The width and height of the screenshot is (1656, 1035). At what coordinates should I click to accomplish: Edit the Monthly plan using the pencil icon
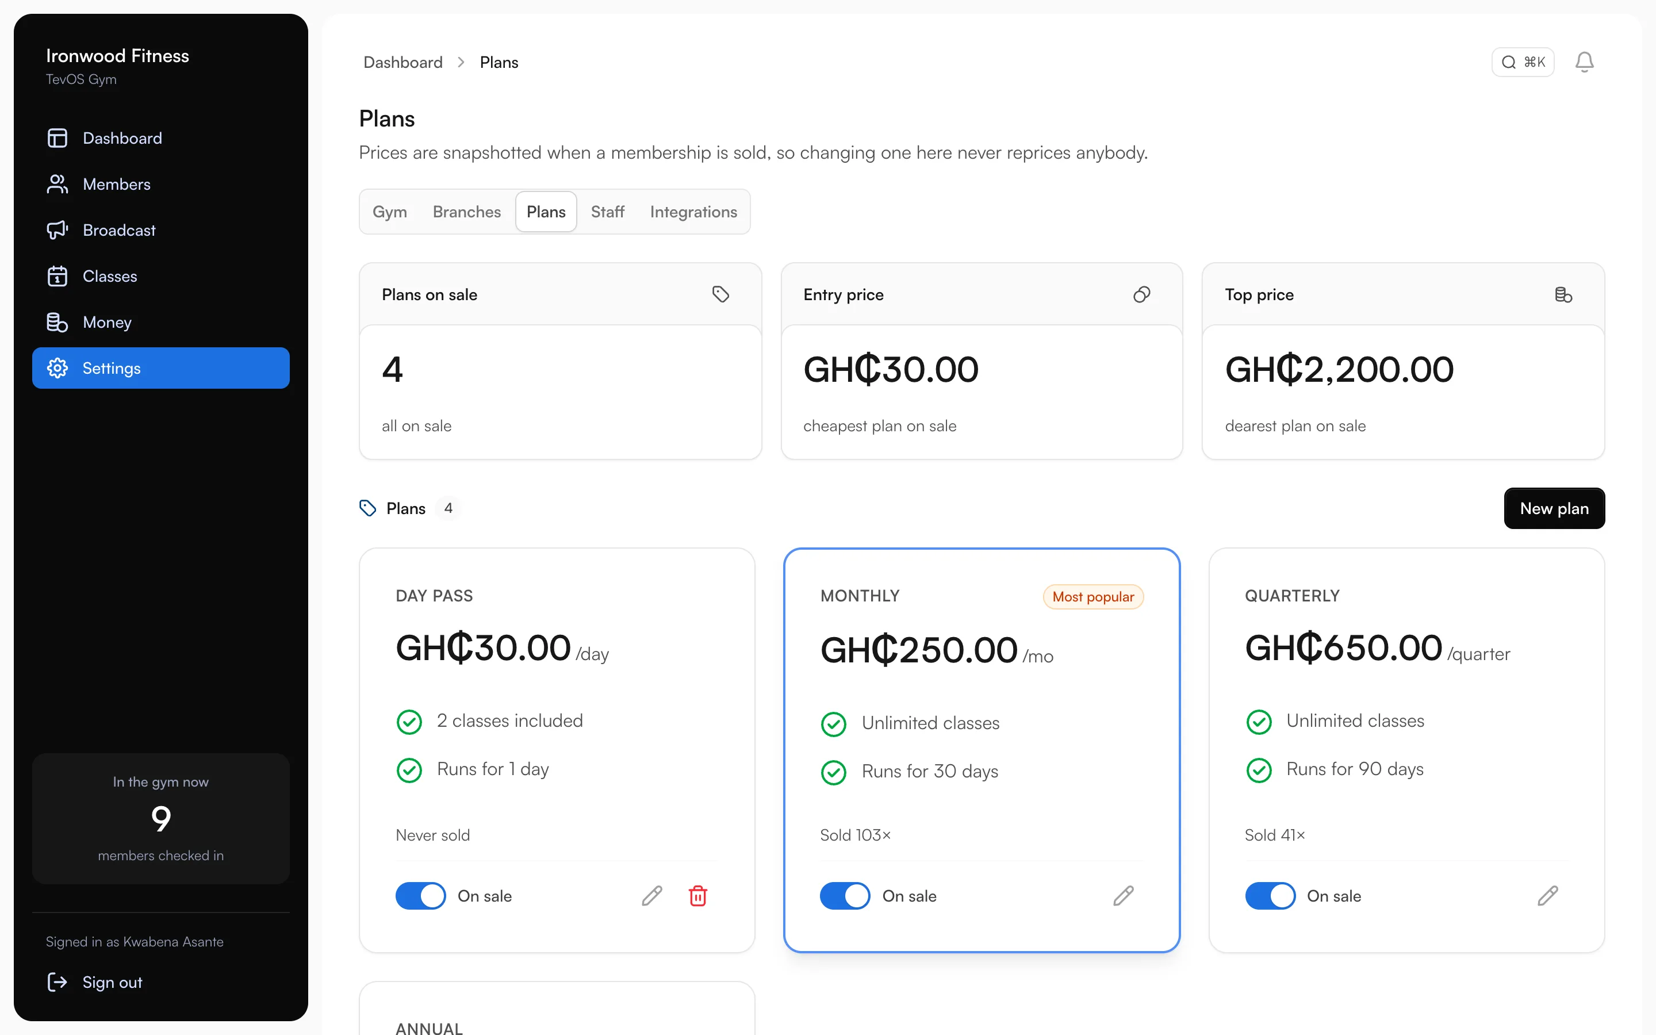point(1123,895)
